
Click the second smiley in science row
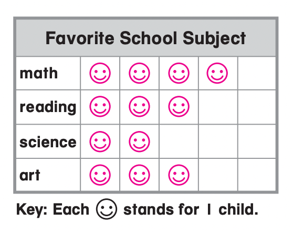coord(139,142)
